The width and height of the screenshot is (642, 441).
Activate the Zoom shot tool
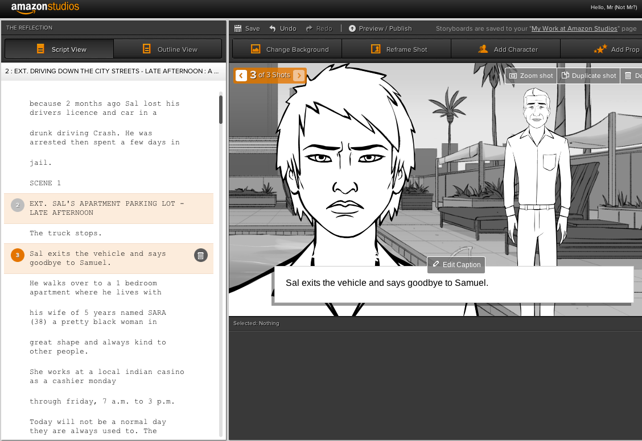530,75
